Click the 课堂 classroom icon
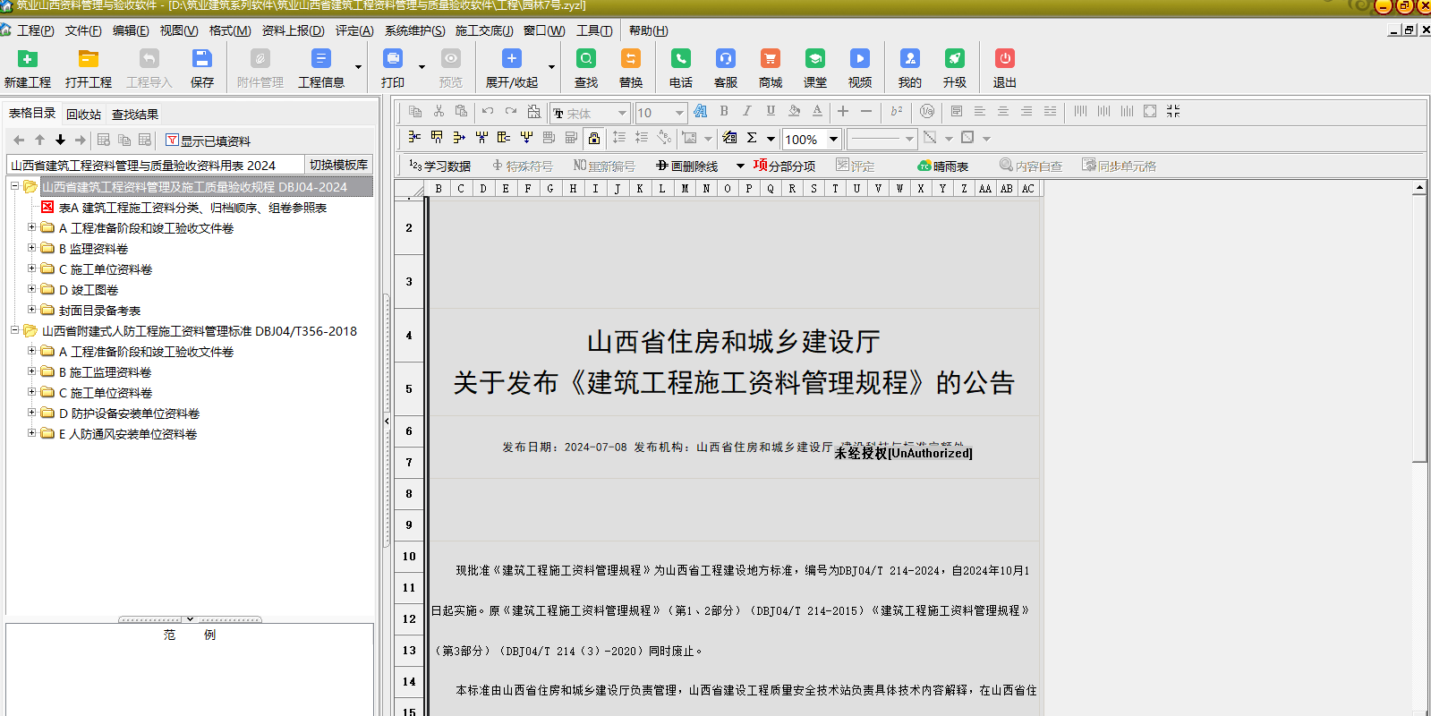 coord(814,59)
